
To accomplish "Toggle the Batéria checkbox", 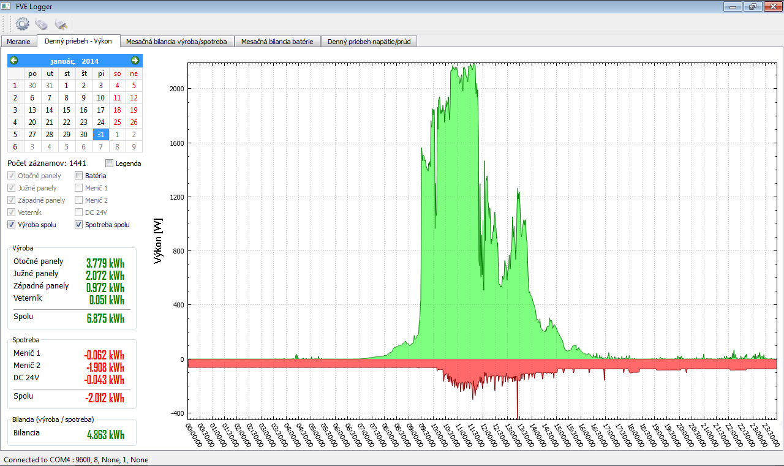I will pyautogui.click(x=79, y=176).
